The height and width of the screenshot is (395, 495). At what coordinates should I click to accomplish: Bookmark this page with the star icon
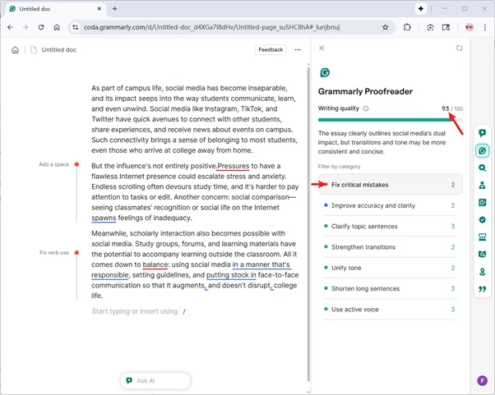(386, 27)
